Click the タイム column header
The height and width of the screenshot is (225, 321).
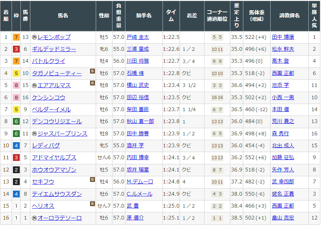(x=171, y=16)
